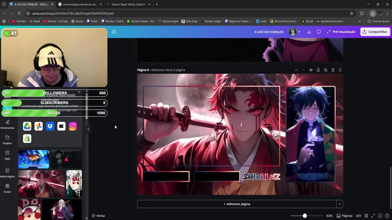Expand the Adicionar página dropdown arrow
392x220 pixels.
point(340,204)
